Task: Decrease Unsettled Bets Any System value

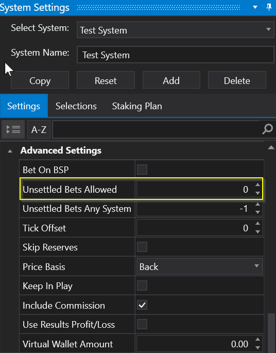Action: 258,212
